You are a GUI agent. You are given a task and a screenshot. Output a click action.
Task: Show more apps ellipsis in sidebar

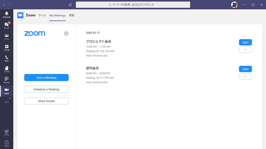click(7, 102)
